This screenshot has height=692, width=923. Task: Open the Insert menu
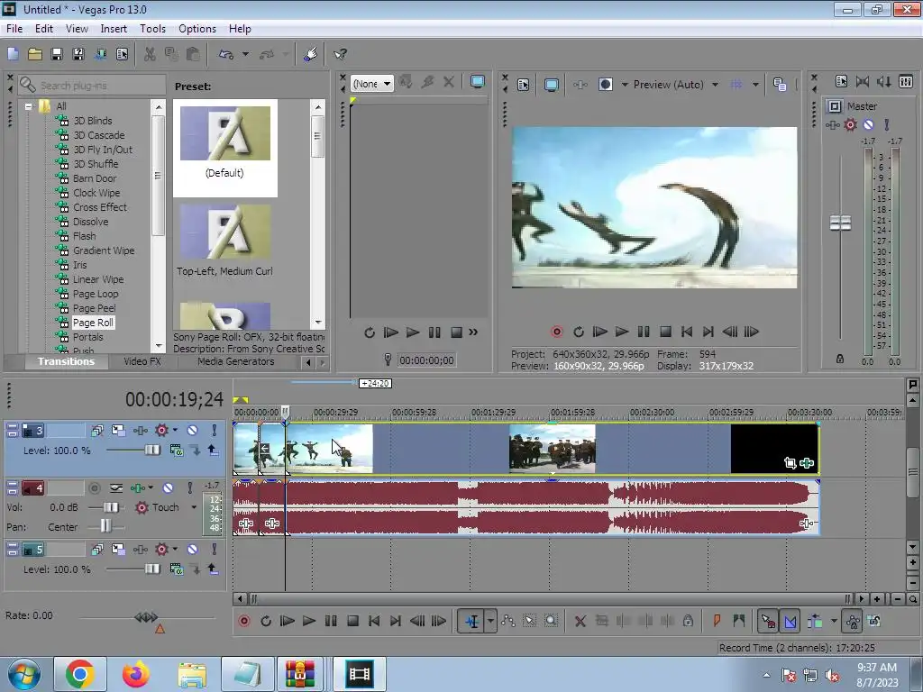(x=114, y=29)
